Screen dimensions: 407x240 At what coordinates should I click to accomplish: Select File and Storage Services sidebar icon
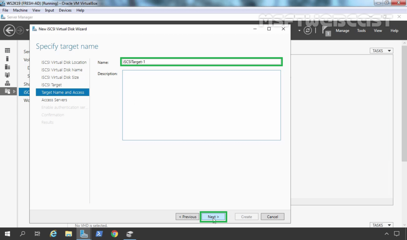tap(8, 91)
